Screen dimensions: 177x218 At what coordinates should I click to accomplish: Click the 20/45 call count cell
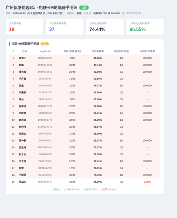(72, 65)
